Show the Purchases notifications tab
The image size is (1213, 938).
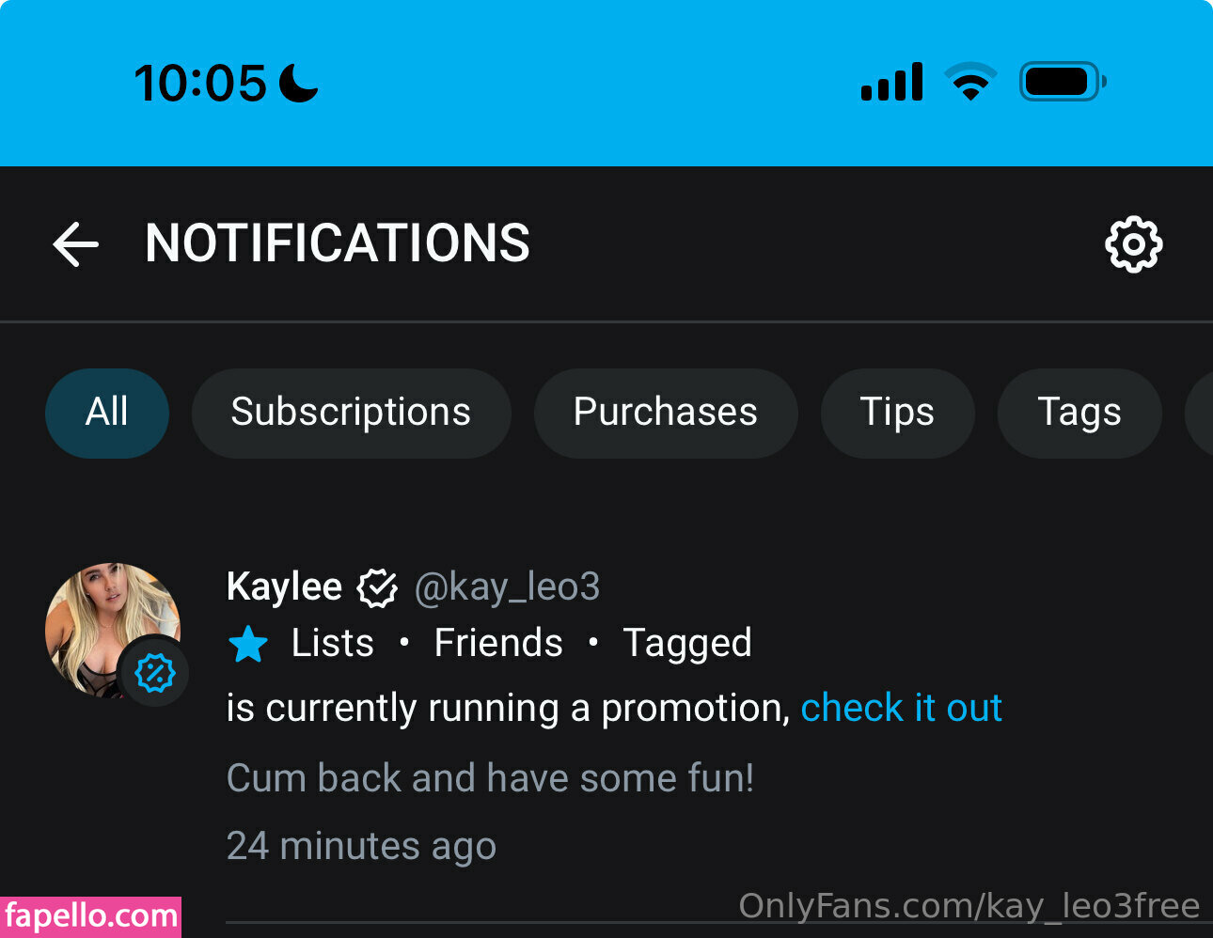pyautogui.click(x=666, y=413)
